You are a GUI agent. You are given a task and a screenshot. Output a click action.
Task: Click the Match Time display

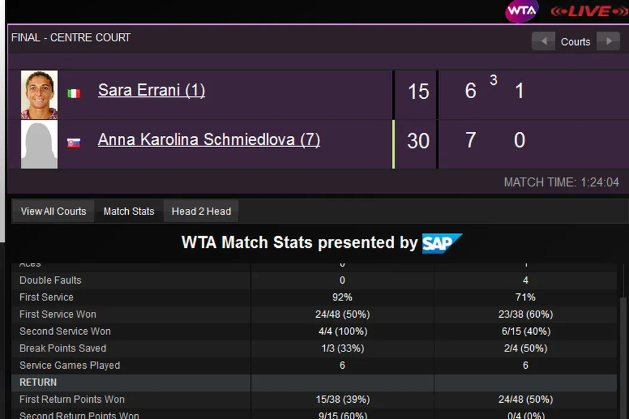(x=561, y=183)
